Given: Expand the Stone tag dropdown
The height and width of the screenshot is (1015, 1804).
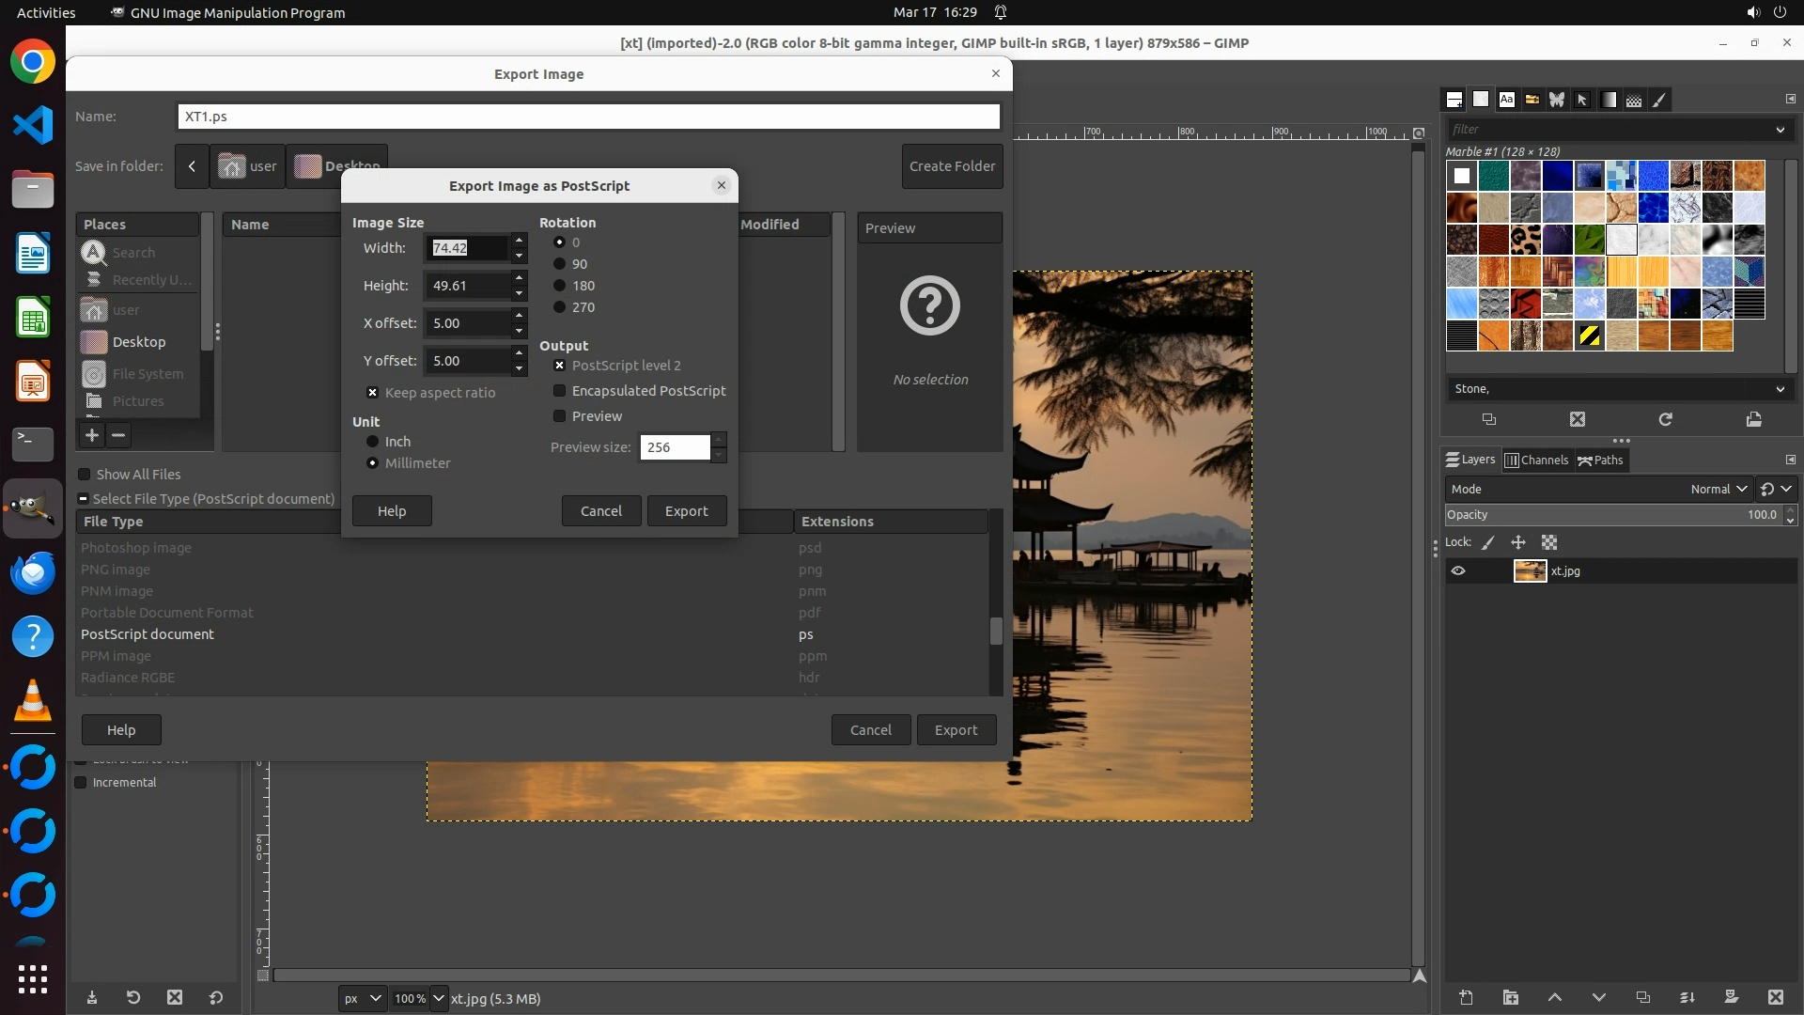Looking at the screenshot, I should pyautogui.click(x=1780, y=389).
